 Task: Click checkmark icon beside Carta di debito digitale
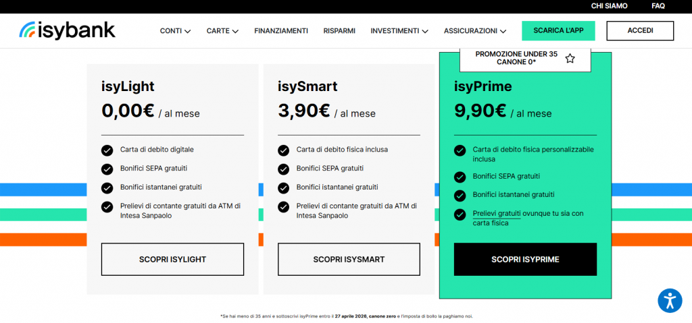(107, 150)
